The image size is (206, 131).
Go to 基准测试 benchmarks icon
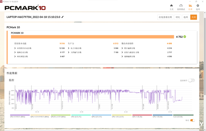coord(181,6)
